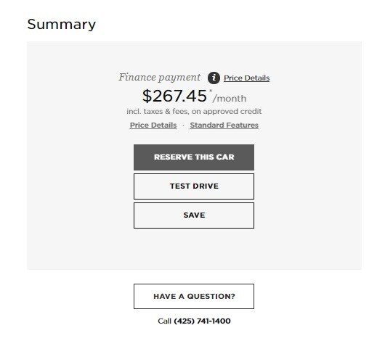Image resolution: width=385 pixels, height=341 pixels.
Task: Click the /month text beside the price
Action: [230, 99]
